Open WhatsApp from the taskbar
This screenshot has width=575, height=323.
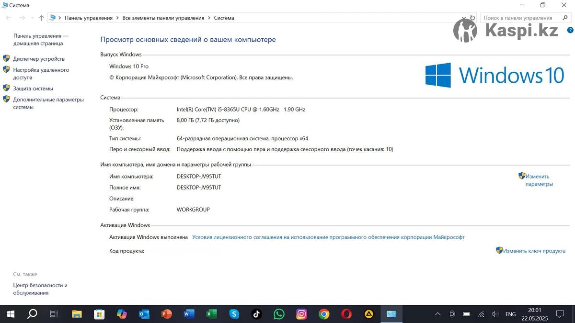point(279,314)
